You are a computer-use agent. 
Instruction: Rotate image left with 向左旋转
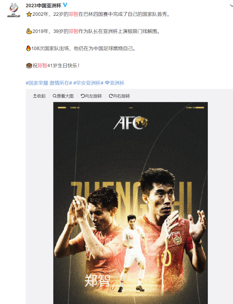click(x=91, y=96)
